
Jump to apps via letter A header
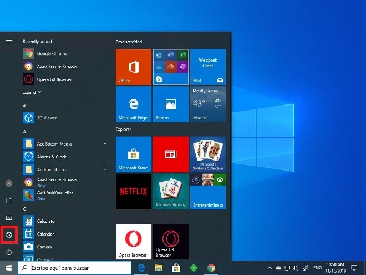tap(24, 132)
